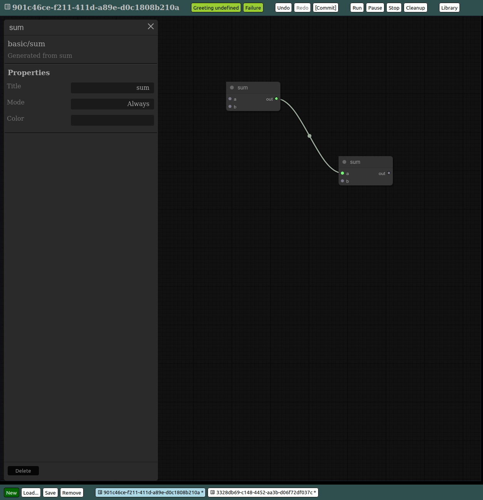
Task: Click the Properties heading
Action: 29,72
